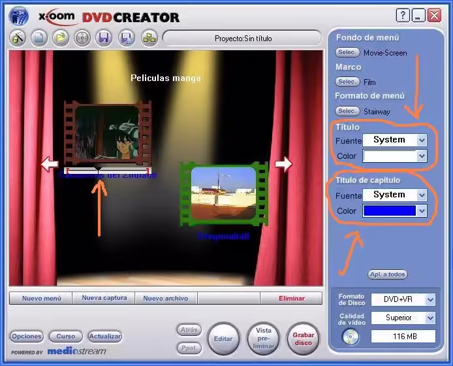This screenshot has height=366, width=453.
Task: Click the Proyecto:Sin título project name field
Action: 243,38
